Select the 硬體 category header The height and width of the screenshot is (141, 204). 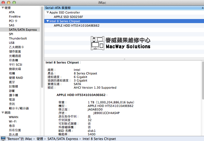[8, 8]
